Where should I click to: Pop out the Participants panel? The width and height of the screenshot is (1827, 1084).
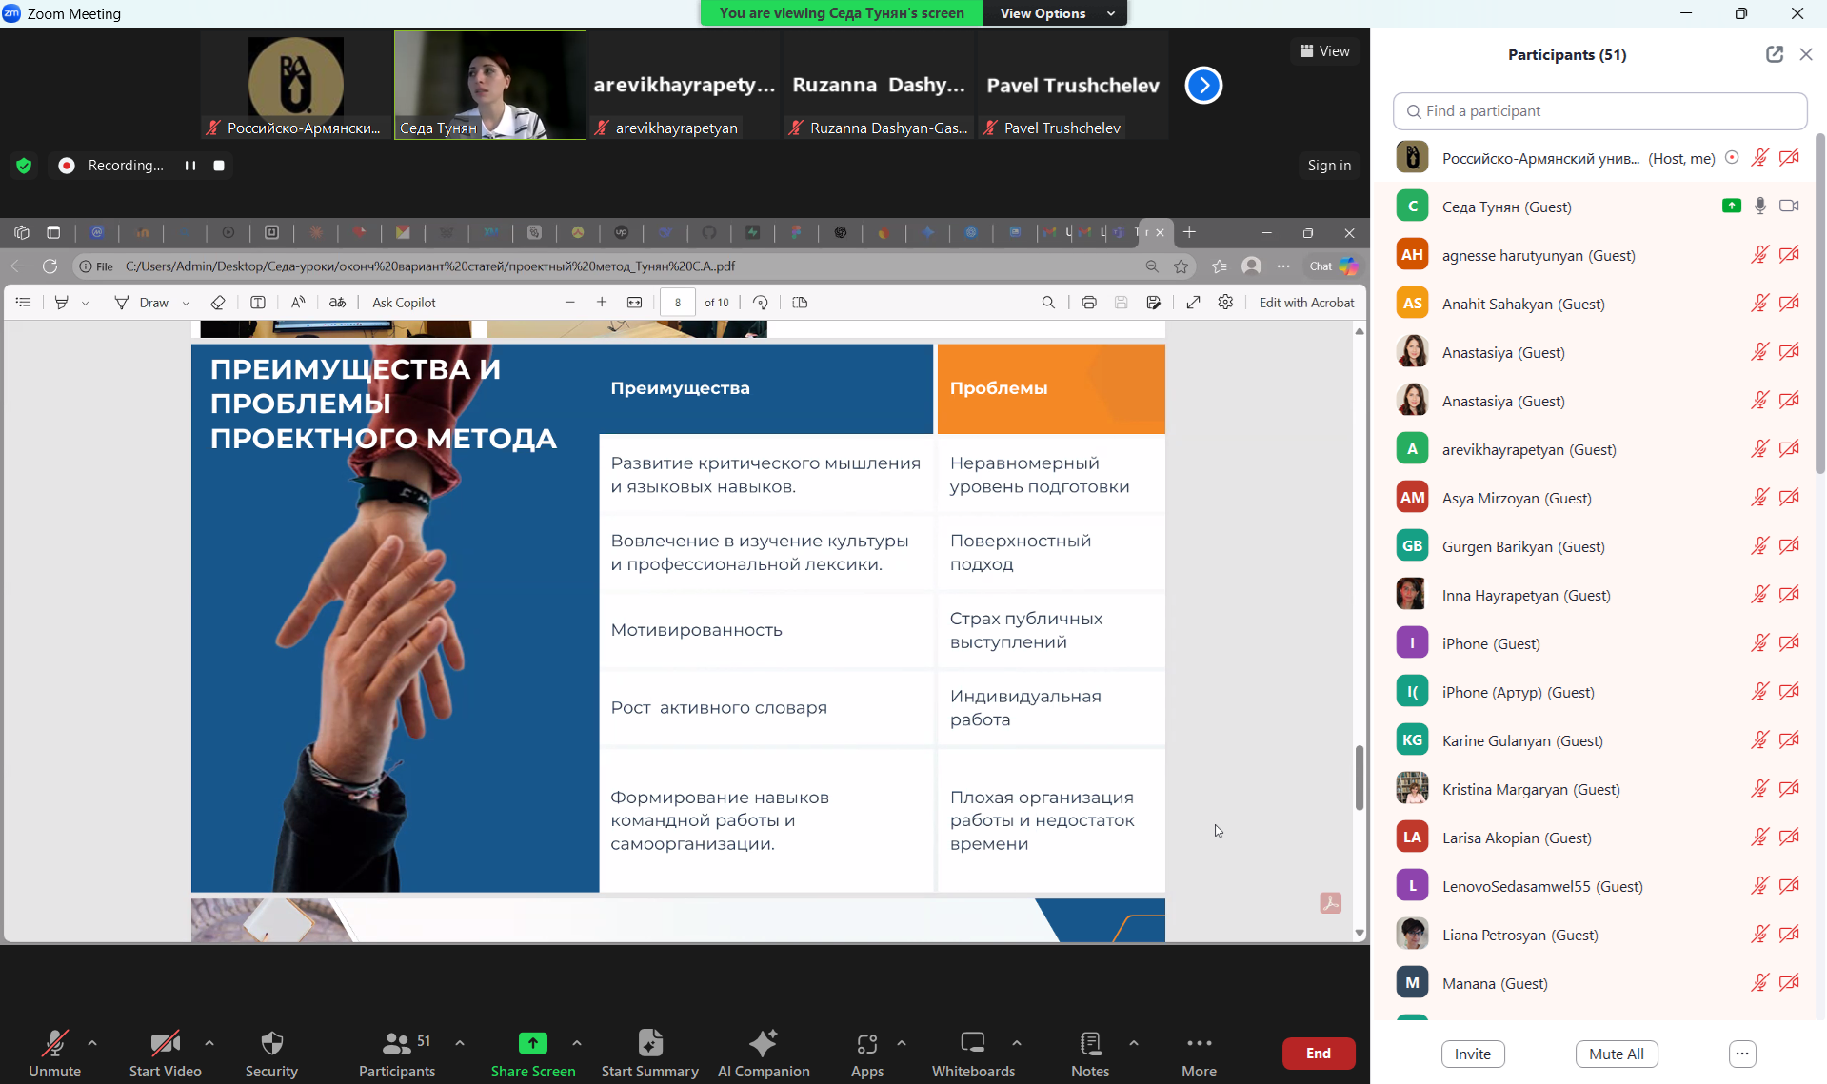click(1774, 54)
